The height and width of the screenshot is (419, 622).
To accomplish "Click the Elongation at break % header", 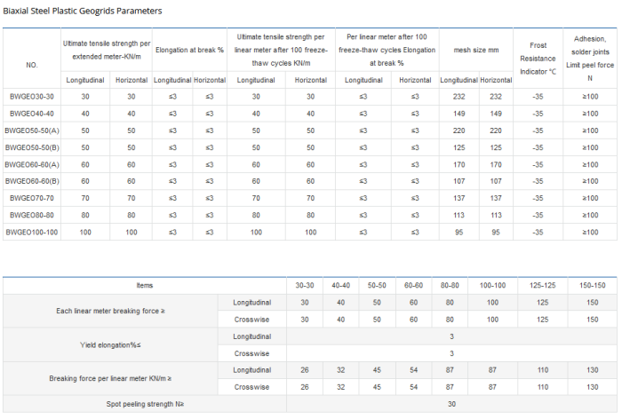I will [190, 50].
